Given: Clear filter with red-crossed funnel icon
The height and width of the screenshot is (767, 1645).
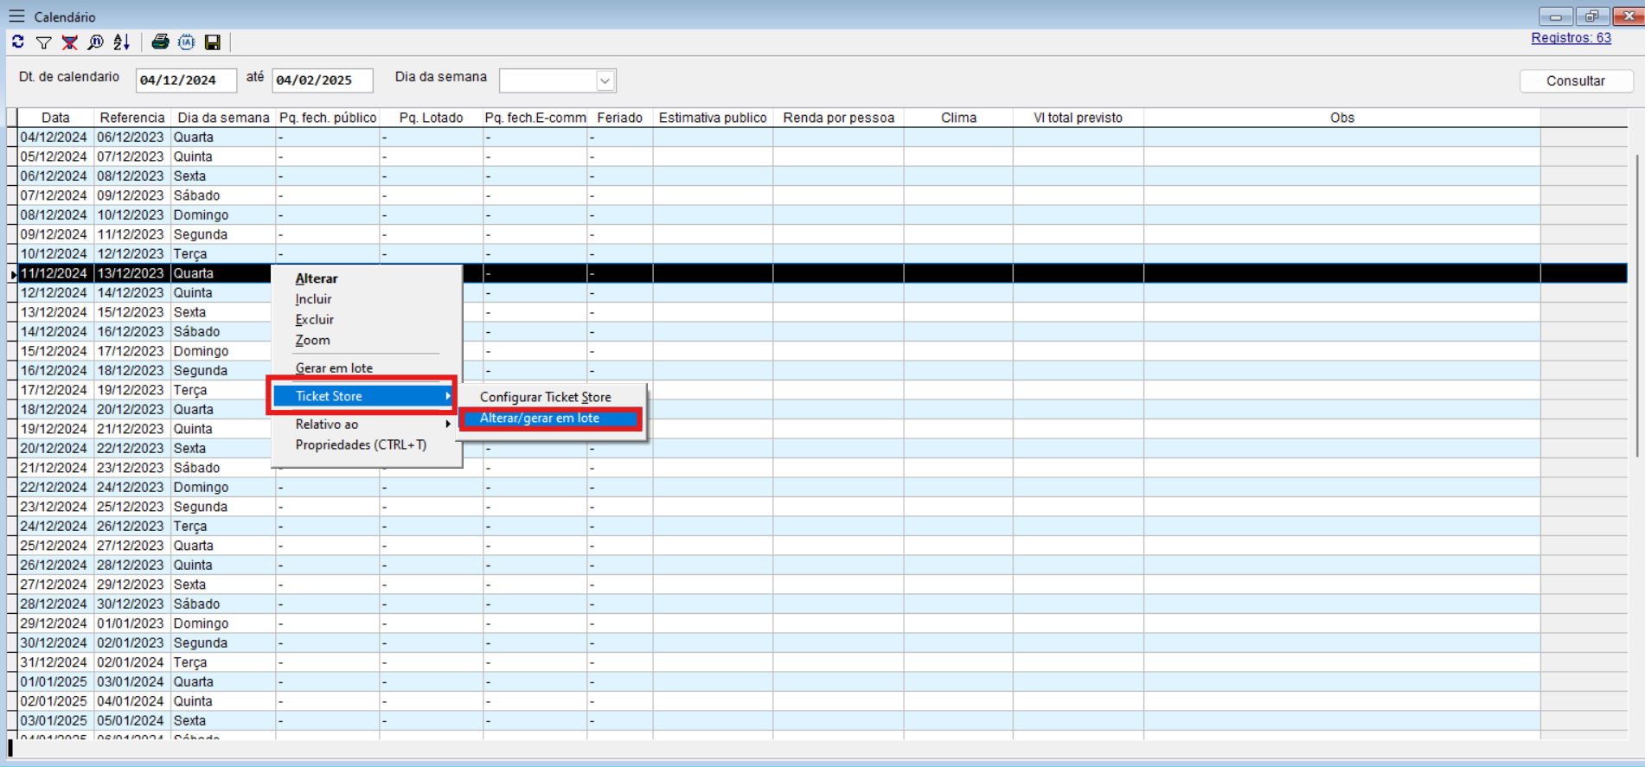Looking at the screenshot, I should click(70, 42).
